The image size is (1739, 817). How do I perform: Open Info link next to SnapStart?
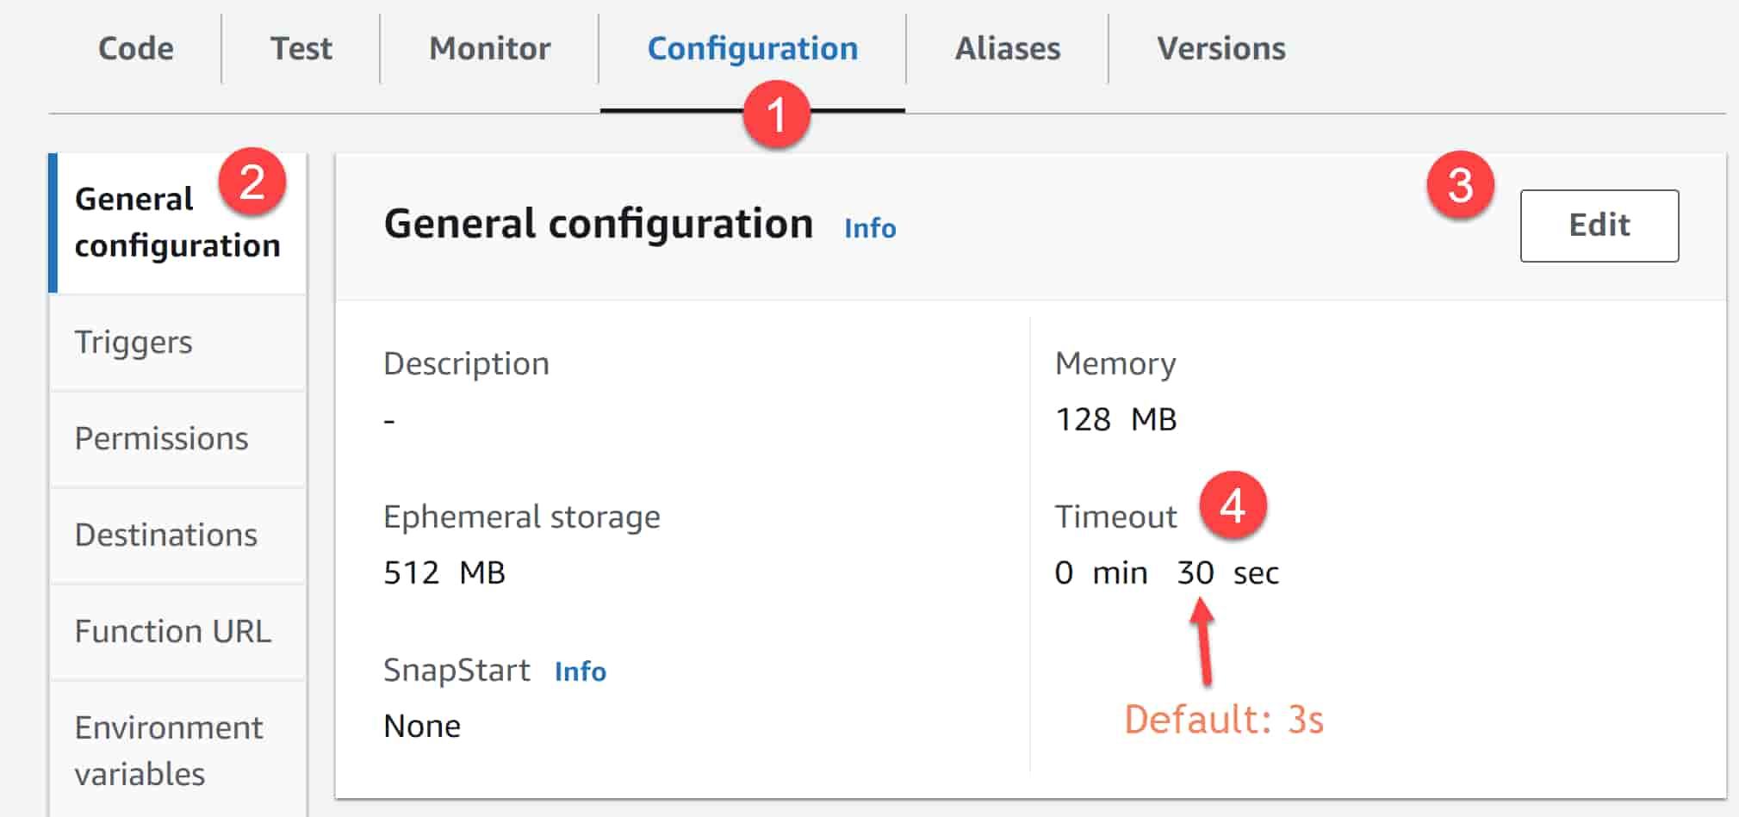[580, 672]
